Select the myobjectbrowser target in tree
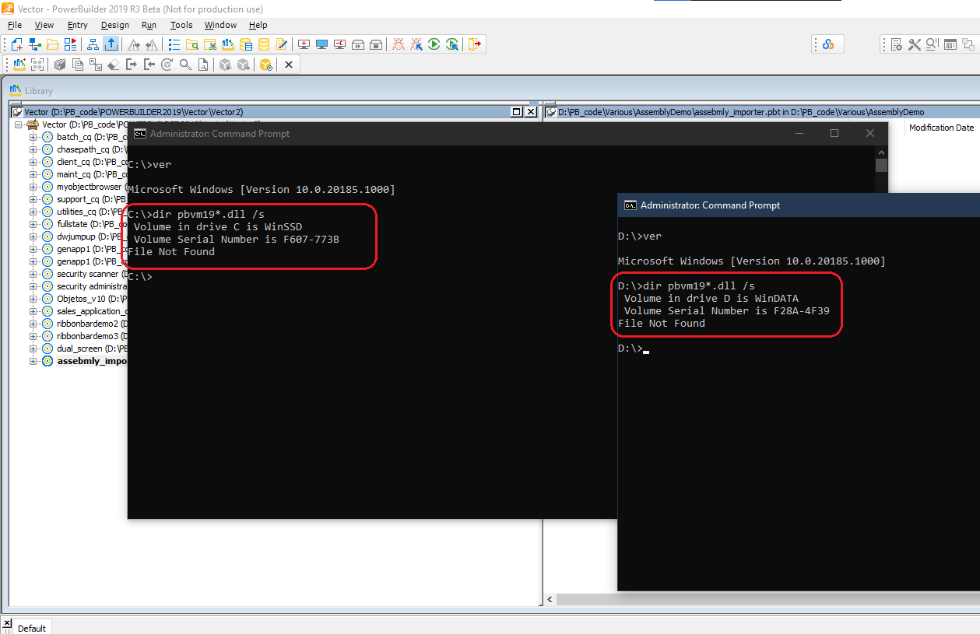This screenshot has width=980, height=634. (89, 187)
